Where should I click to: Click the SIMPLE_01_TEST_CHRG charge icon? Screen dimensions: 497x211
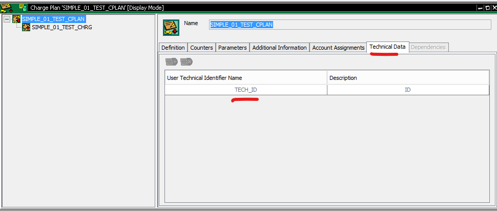[x=26, y=27]
